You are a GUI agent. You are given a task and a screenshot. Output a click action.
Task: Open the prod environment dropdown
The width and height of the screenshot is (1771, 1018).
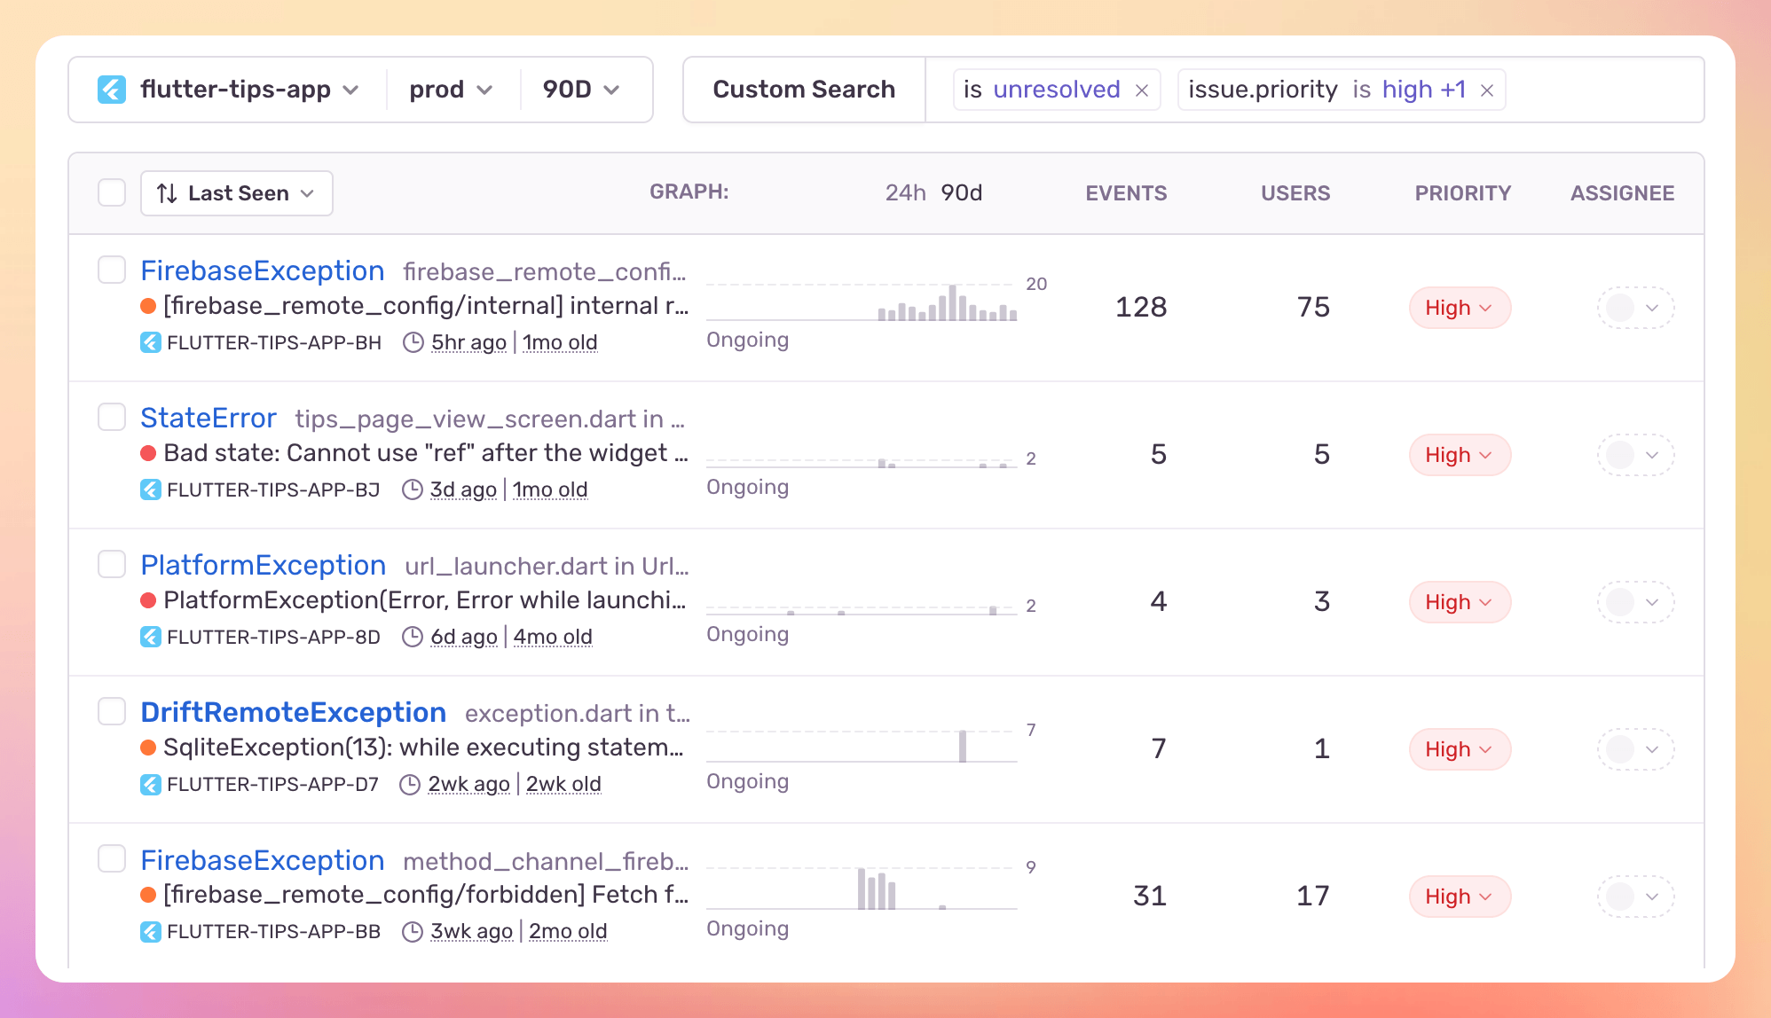point(451,90)
